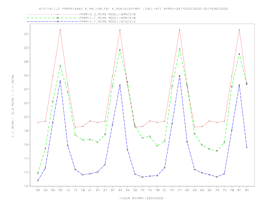
Task: Click y-axis tick label 26
Action: (x=26, y=75)
